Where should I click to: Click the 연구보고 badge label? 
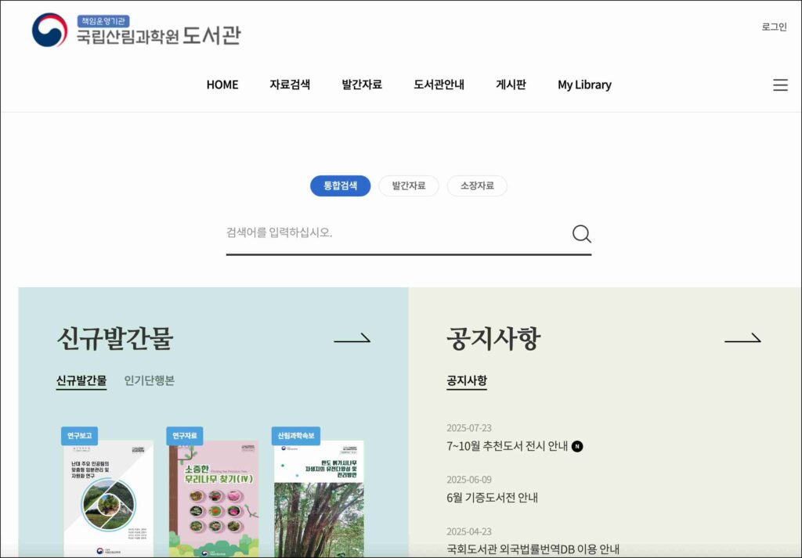point(79,436)
